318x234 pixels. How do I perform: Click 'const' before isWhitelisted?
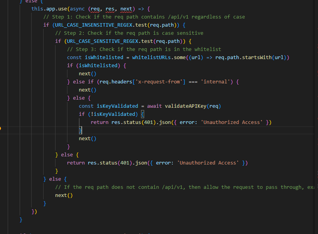tap(74, 58)
